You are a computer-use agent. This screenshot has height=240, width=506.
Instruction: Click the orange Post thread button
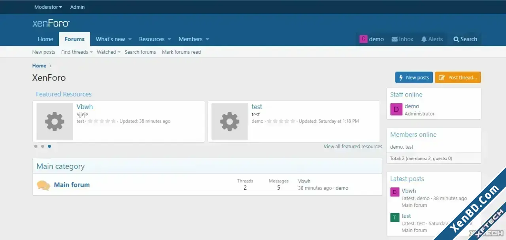click(458, 77)
